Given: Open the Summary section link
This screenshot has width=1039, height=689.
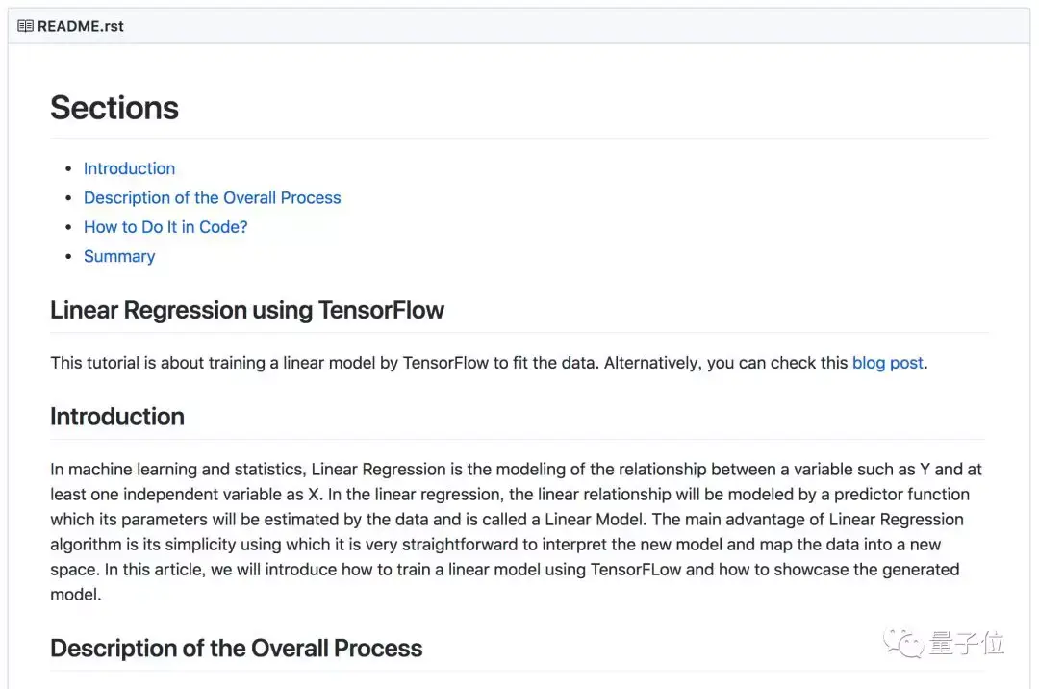Looking at the screenshot, I should (118, 256).
